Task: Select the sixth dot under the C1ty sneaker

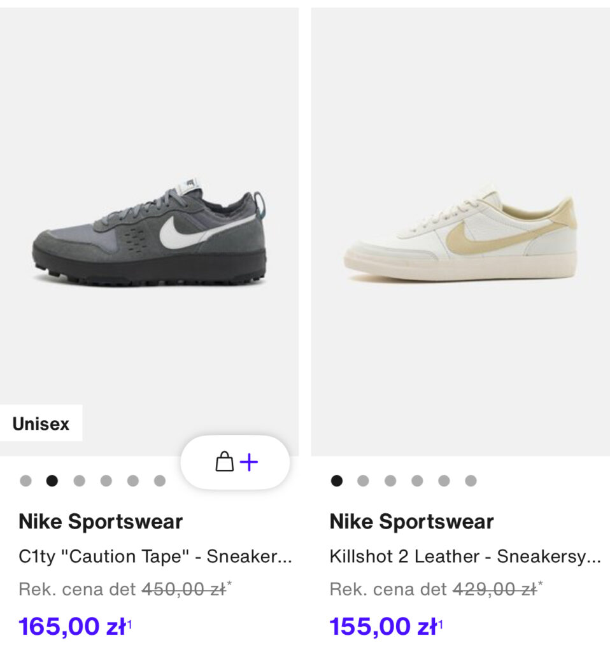Action: click(160, 481)
